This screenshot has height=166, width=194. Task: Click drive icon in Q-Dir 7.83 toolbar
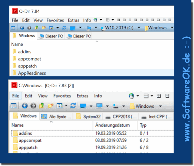(x=115, y=106)
